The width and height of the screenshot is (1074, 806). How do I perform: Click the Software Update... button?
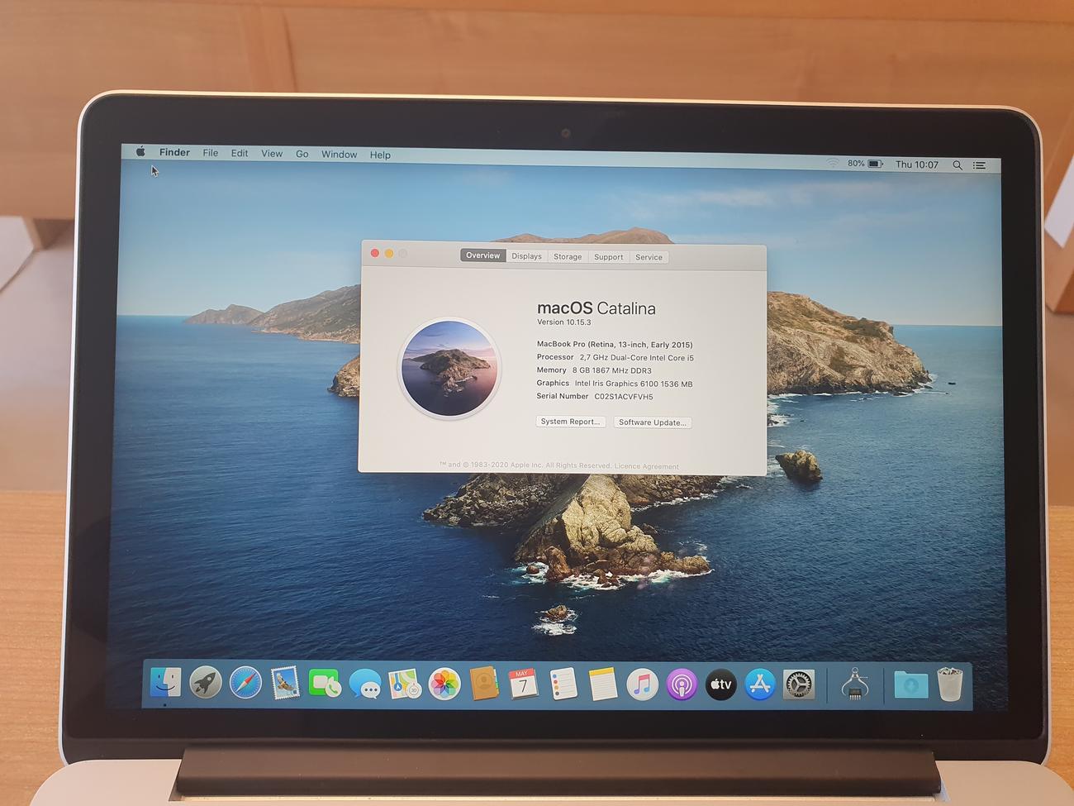pos(652,422)
